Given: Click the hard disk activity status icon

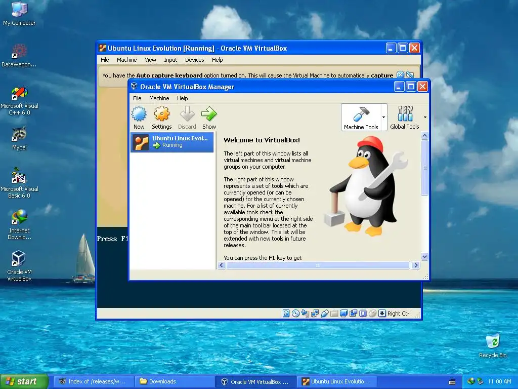Looking at the screenshot, I should pos(286,313).
